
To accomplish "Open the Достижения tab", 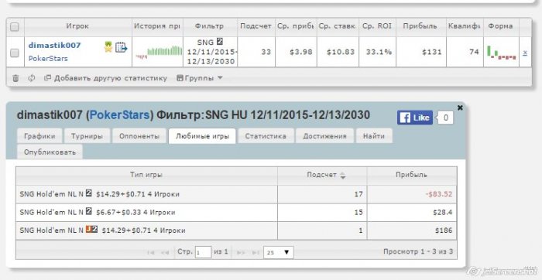I will [x=324, y=136].
